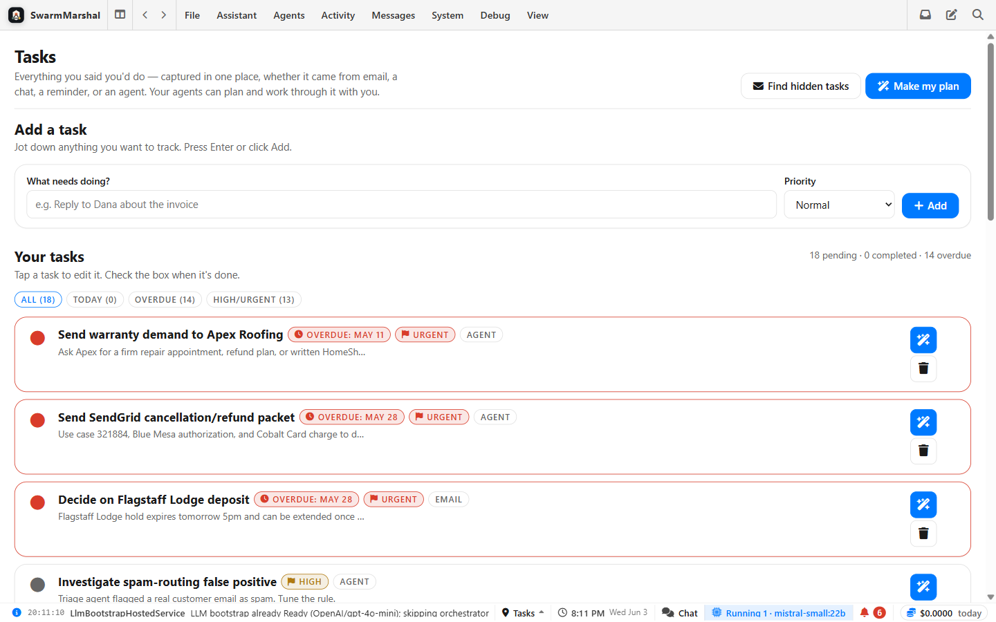Image resolution: width=996 pixels, height=622 pixels.
Task: Click the Make my plan button
Action: [x=918, y=86]
